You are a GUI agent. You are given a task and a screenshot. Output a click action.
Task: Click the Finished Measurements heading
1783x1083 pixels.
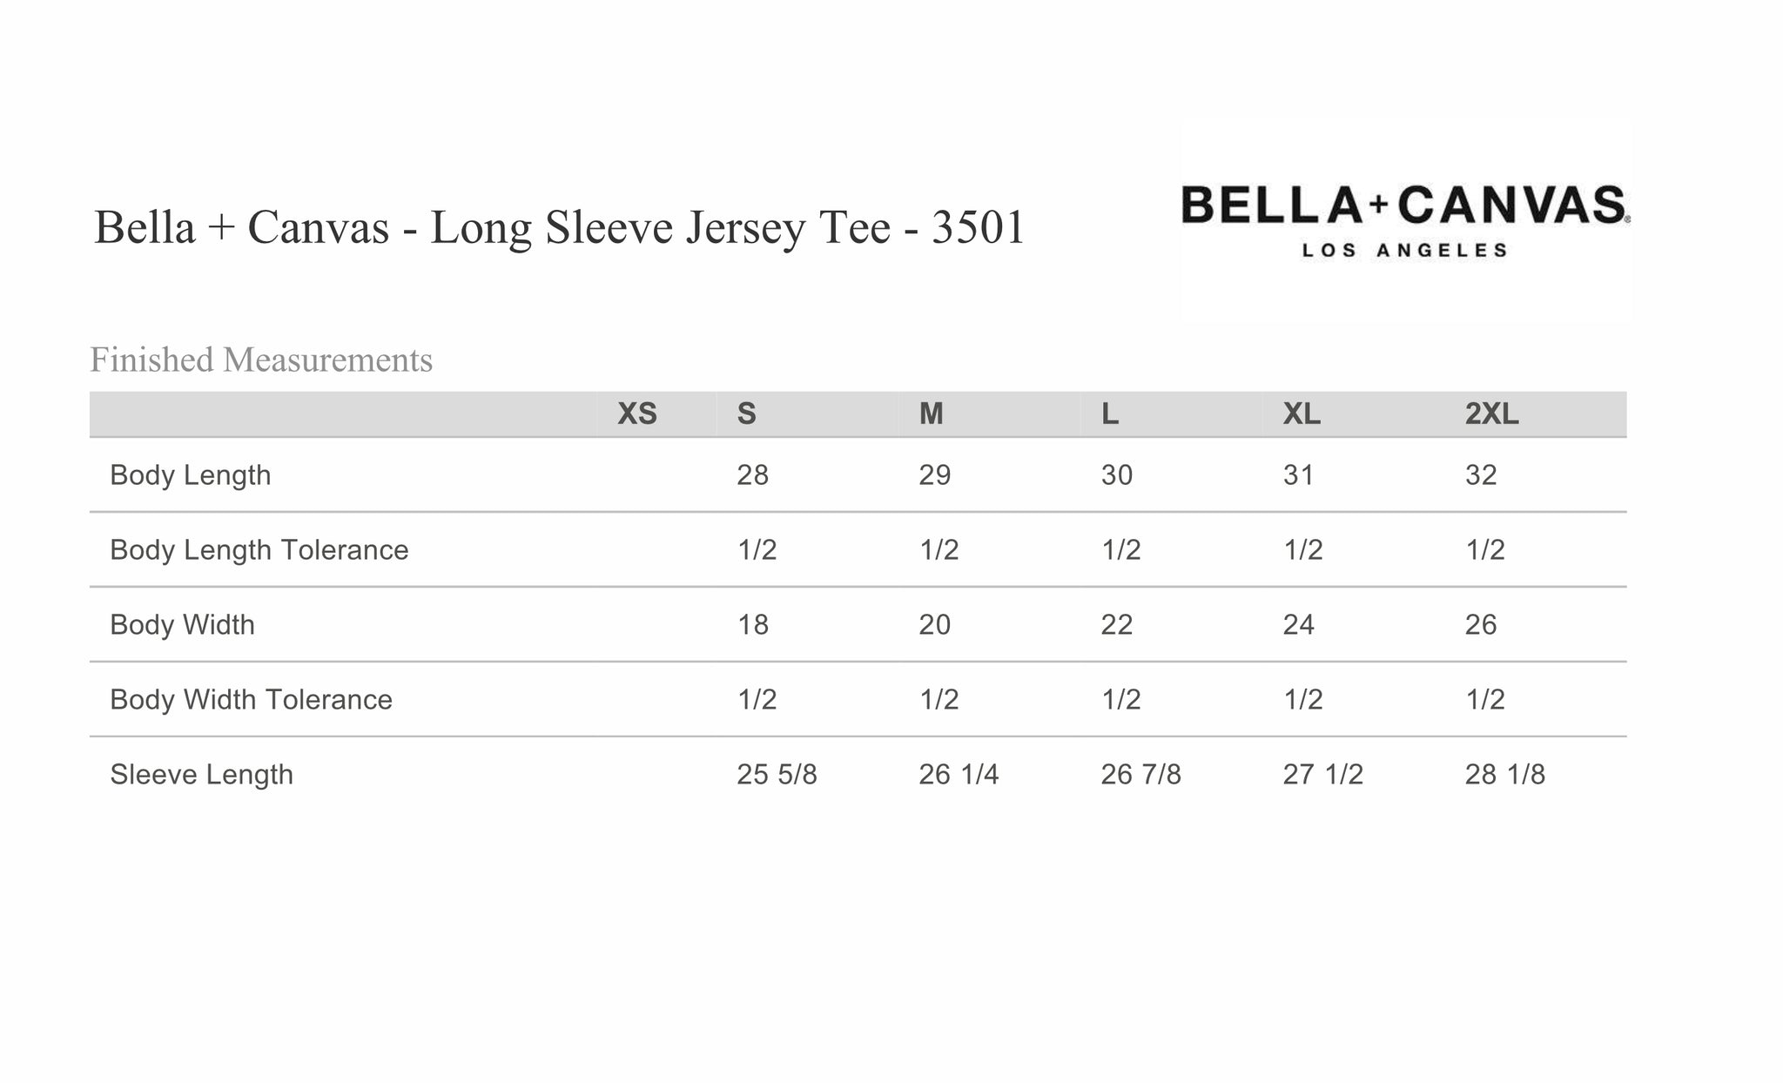point(261,360)
